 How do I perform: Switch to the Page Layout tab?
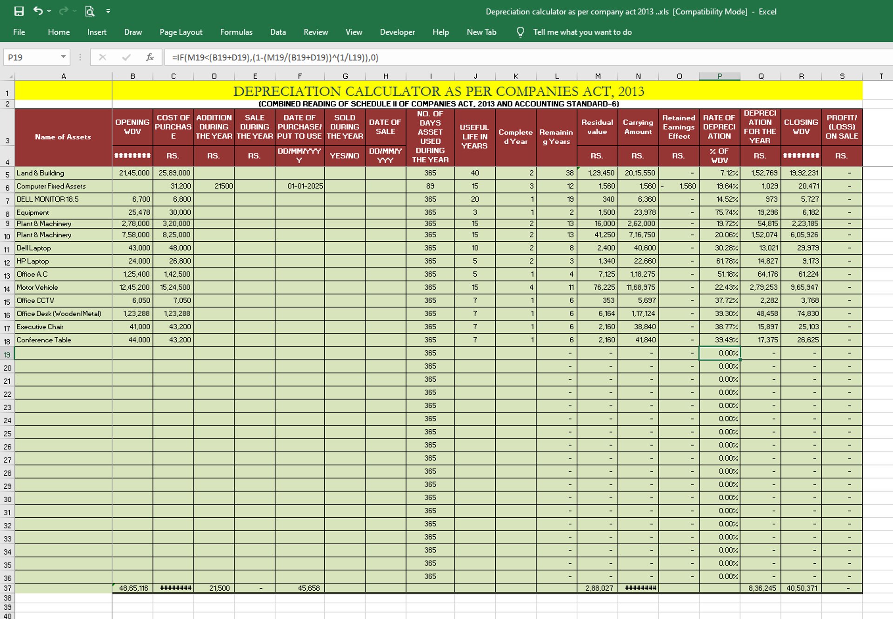coord(180,32)
